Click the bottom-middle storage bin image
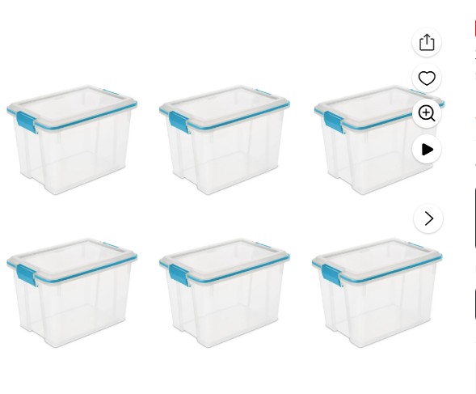This screenshot has width=476, height=394. click(225, 293)
